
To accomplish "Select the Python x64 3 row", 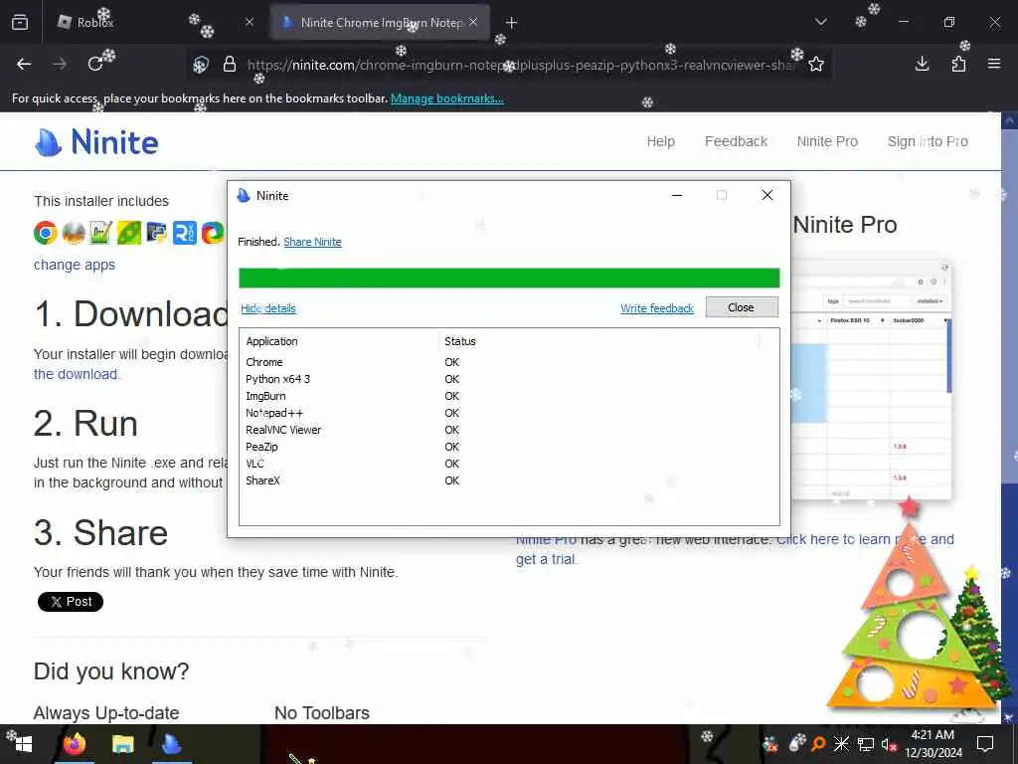I will pos(509,379).
